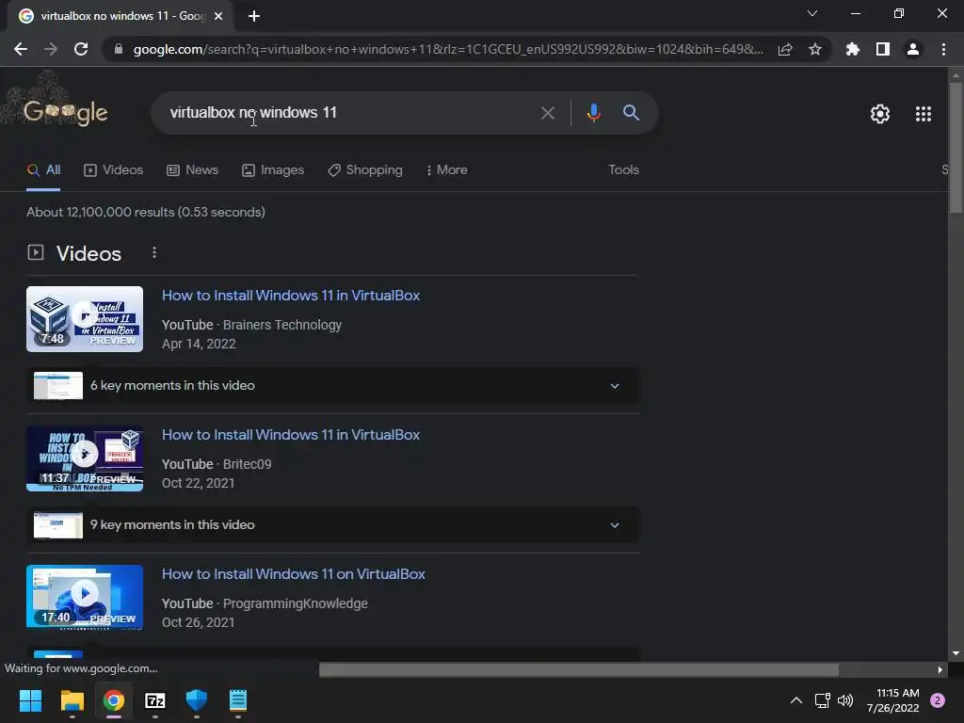
Task: Play the 7:48 video thumbnail
Action: [85, 319]
